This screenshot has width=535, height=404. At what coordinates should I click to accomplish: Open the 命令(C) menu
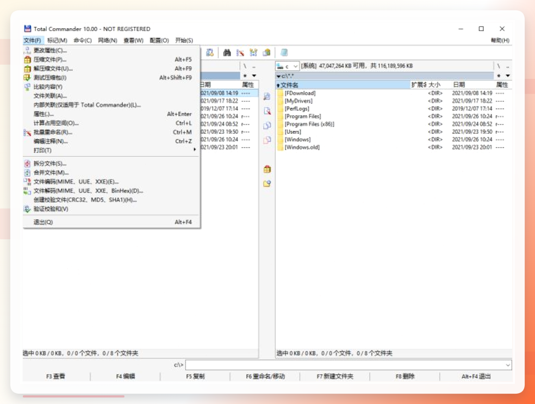click(x=83, y=40)
